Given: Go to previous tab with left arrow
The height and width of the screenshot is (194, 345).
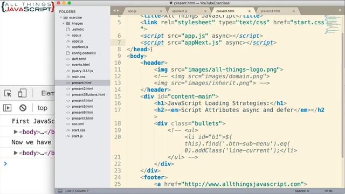Looking at the screenshot, I should (114, 11).
